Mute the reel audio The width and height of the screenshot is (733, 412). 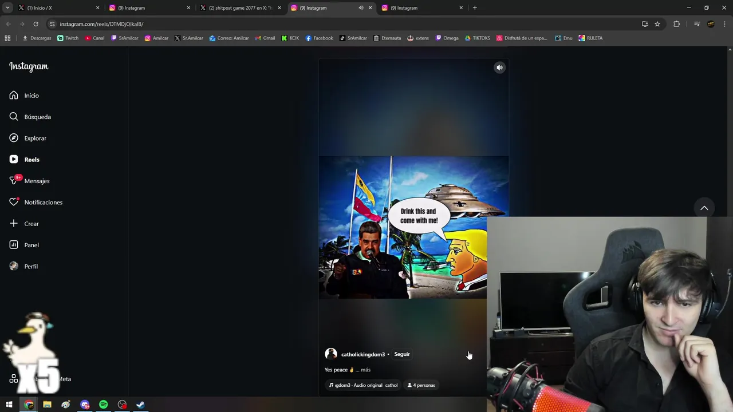[499, 68]
